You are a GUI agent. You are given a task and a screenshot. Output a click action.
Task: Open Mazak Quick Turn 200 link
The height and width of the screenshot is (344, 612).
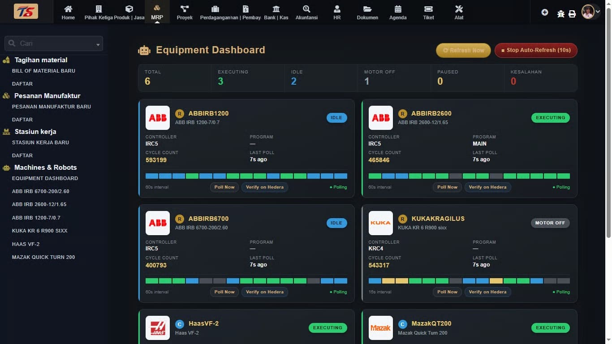[x=43, y=257]
